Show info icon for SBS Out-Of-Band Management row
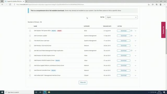 (x=132, y=50)
